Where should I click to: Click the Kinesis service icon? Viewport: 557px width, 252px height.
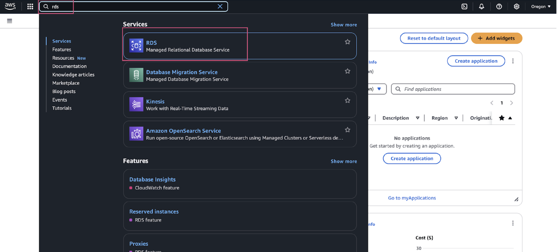click(136, 104)
